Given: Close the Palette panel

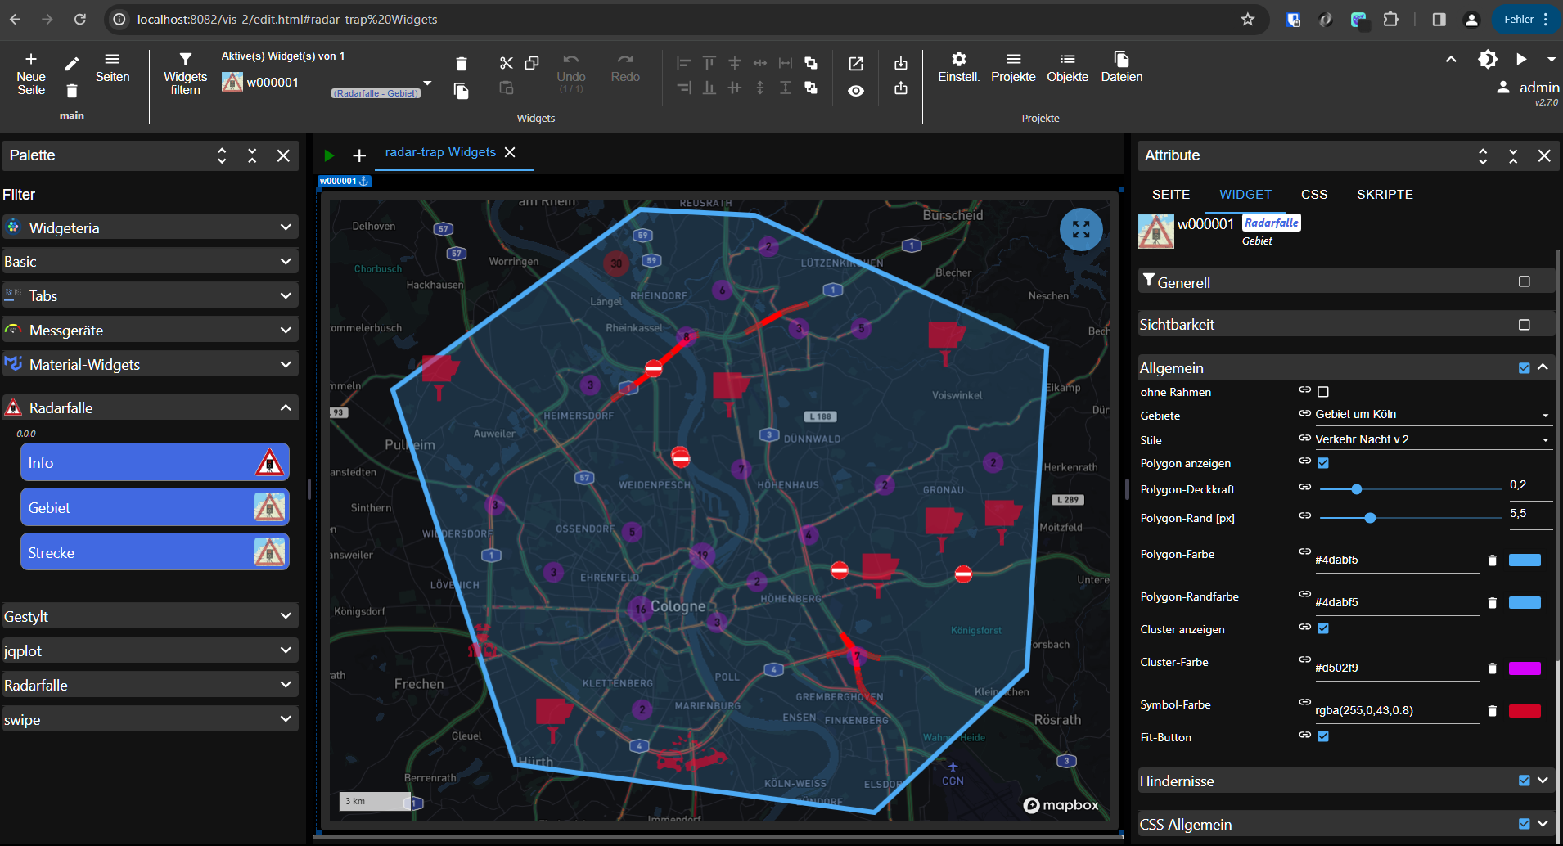Looking at the screenshot, I should (283, 155).
